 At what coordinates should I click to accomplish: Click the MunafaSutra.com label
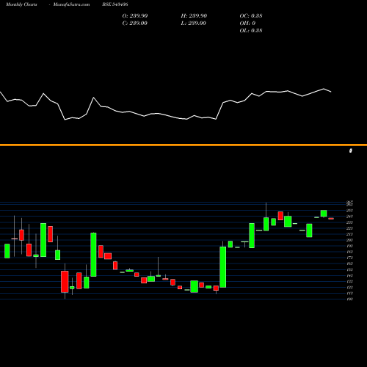click(x=71, y=4)
